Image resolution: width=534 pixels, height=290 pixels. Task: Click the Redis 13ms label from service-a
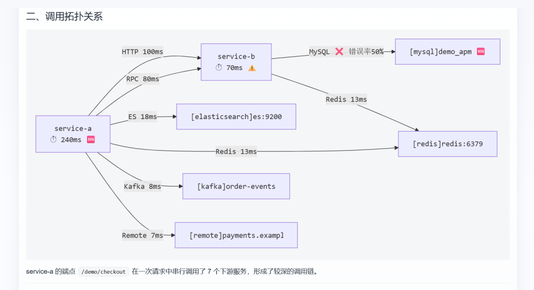236,152
